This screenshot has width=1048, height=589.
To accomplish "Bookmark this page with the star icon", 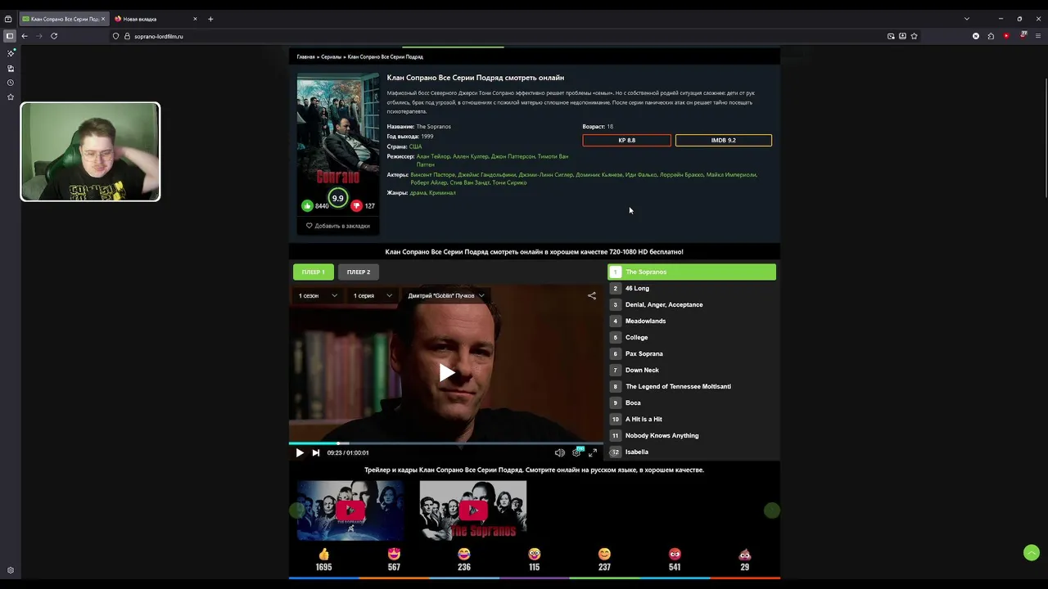I will pos(915,36).
